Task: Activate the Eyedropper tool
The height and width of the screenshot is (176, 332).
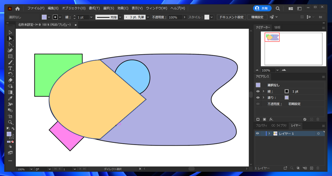Action: (x=10, y=98)
